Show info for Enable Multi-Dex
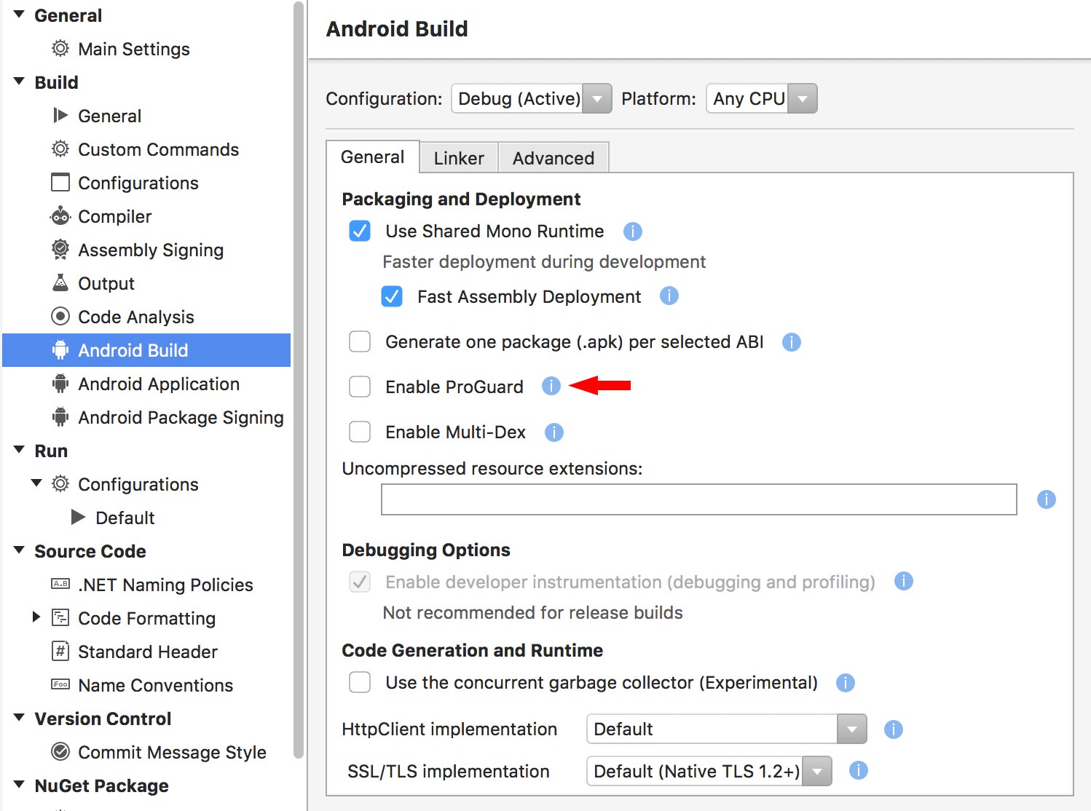The height and width of the screenshot is (811, 1091). point(554,432)
